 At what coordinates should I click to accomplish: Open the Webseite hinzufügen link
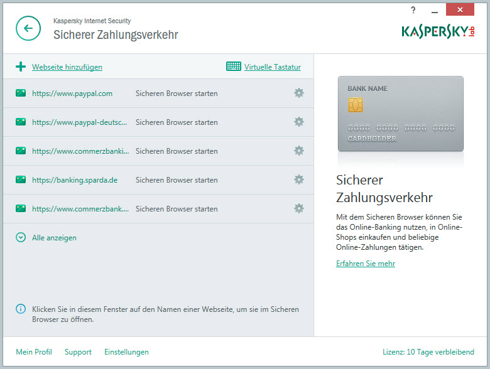point(67,67)
